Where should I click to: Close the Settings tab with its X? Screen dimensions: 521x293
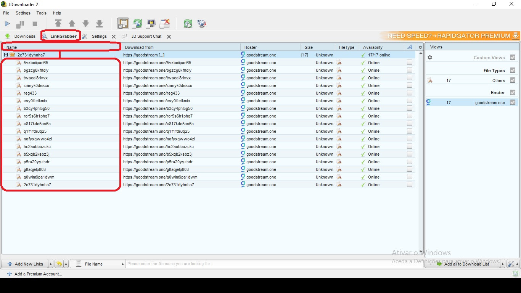114,37
